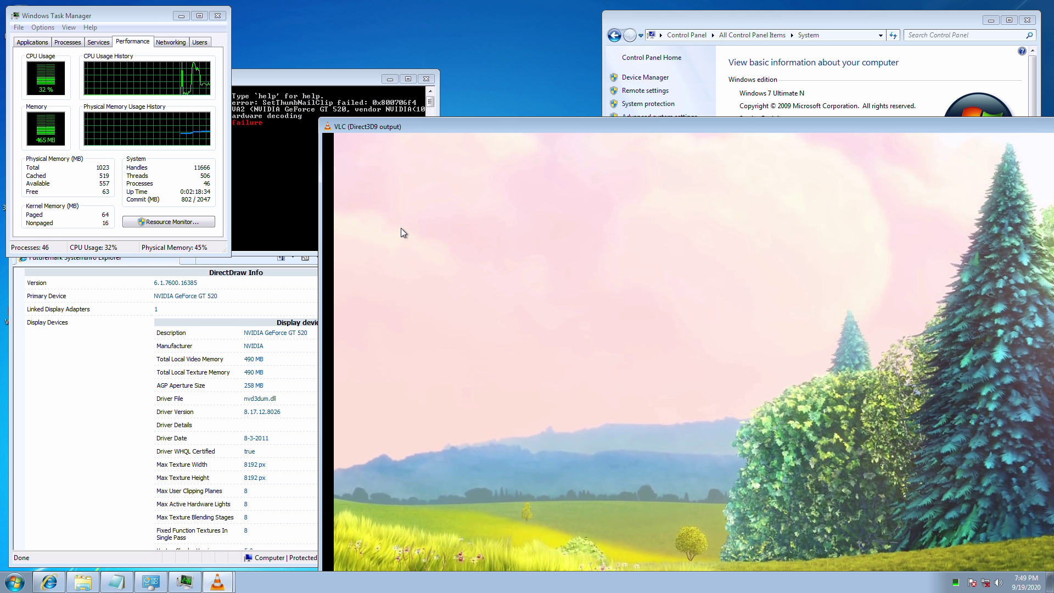Screen dimensions: 1054x593
Task: Open Task Manager View menu
Action: pos(69,27)
